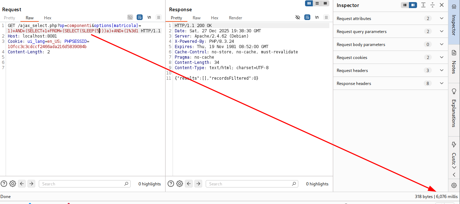Switch Request view to Hex

pos(48,18)
